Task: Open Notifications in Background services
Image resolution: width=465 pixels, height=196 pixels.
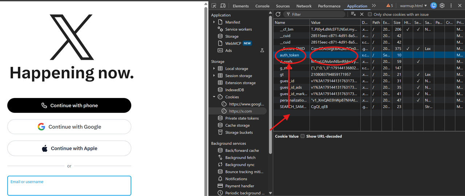Action: point(236,179)
